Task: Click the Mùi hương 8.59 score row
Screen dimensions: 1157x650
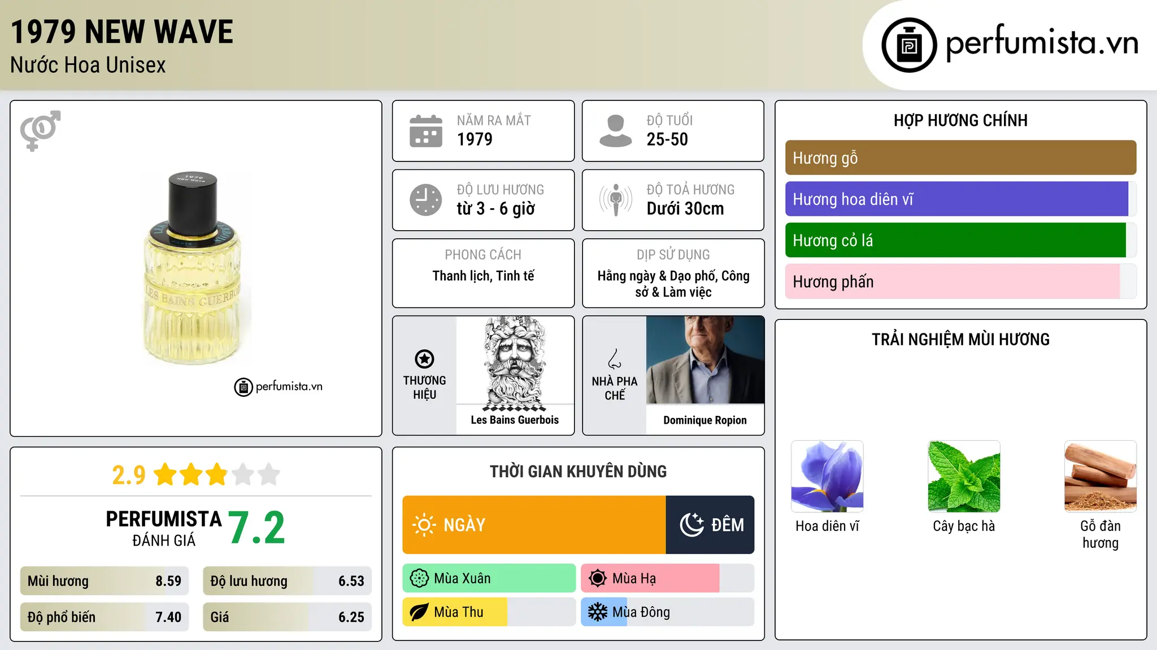Action: pyautogui.click(x=105, y=581)
